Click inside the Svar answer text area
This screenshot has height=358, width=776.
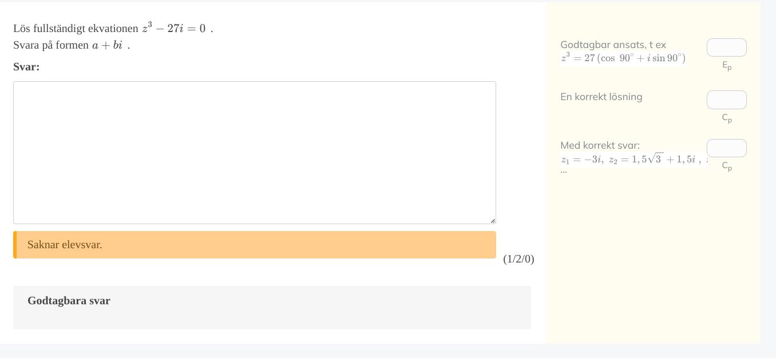point(254,152)
